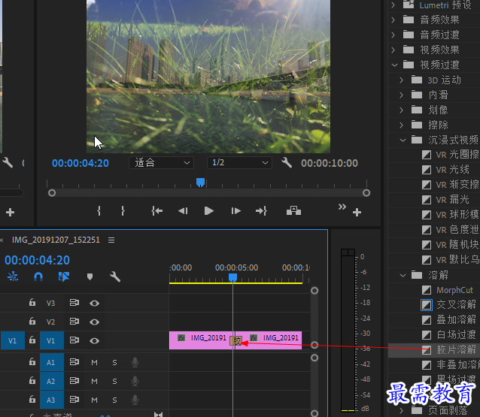
Task: Click the program monitor timecode 00:00:04:20
Action: pyautogui.click(x=81, y=163)
